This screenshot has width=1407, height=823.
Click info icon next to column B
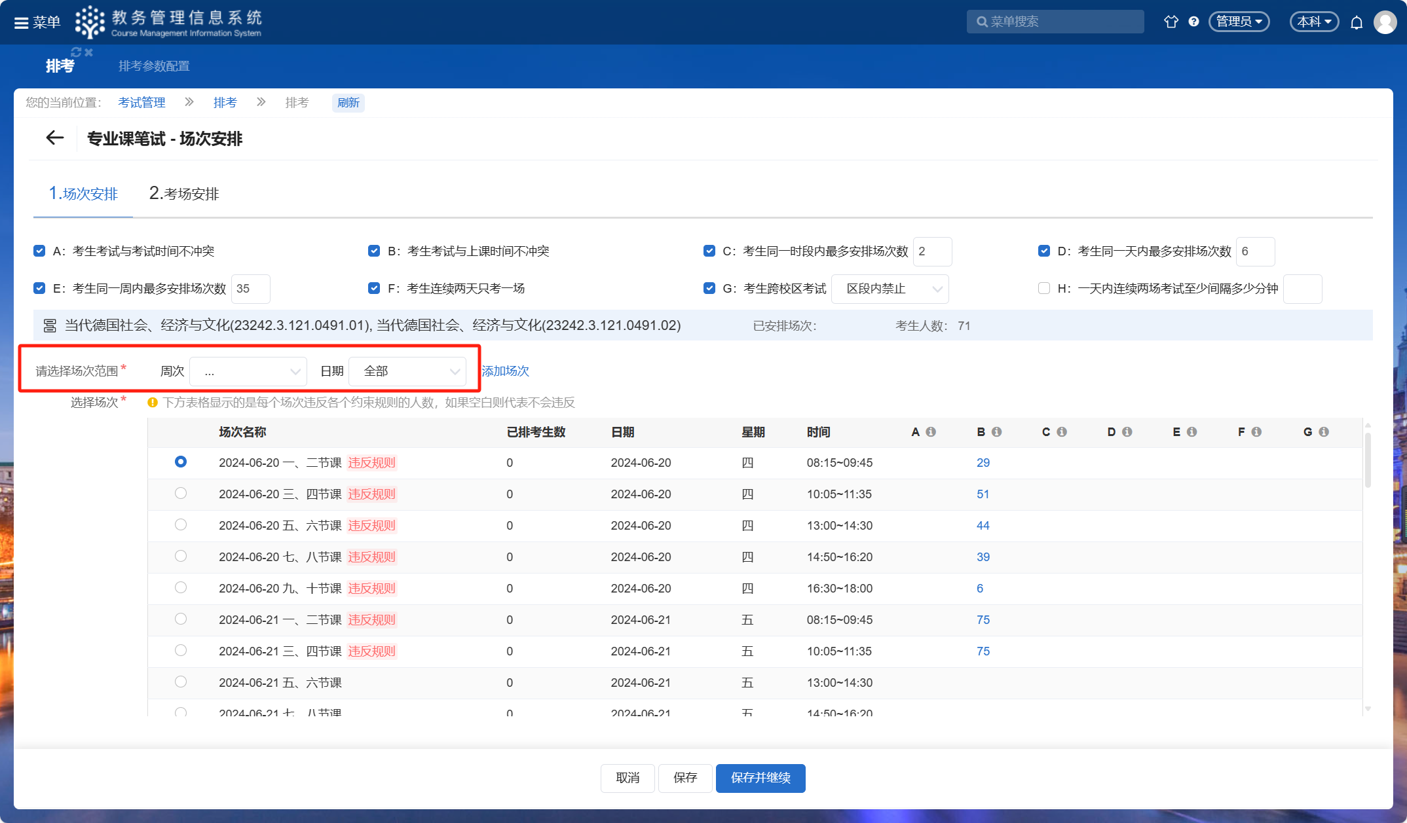tap(996, 432)
